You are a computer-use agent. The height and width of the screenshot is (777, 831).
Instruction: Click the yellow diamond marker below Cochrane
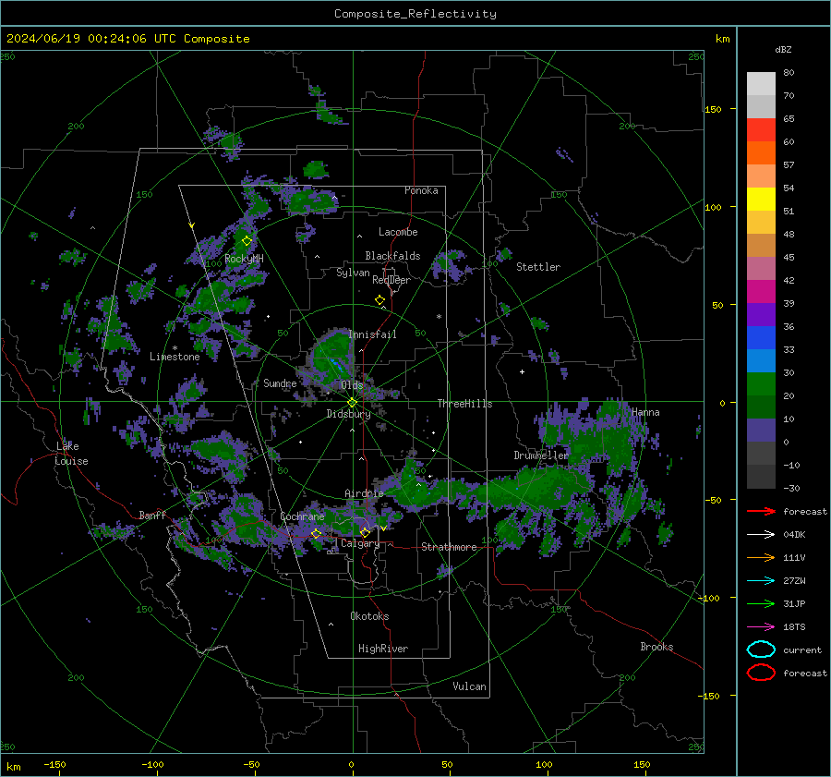coord(316,533)
